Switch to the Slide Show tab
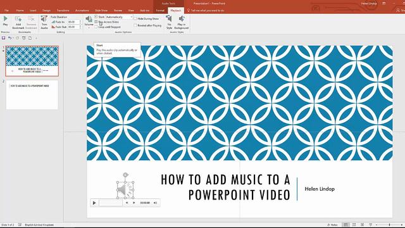 pyautogui.click(x=101, y=11)
